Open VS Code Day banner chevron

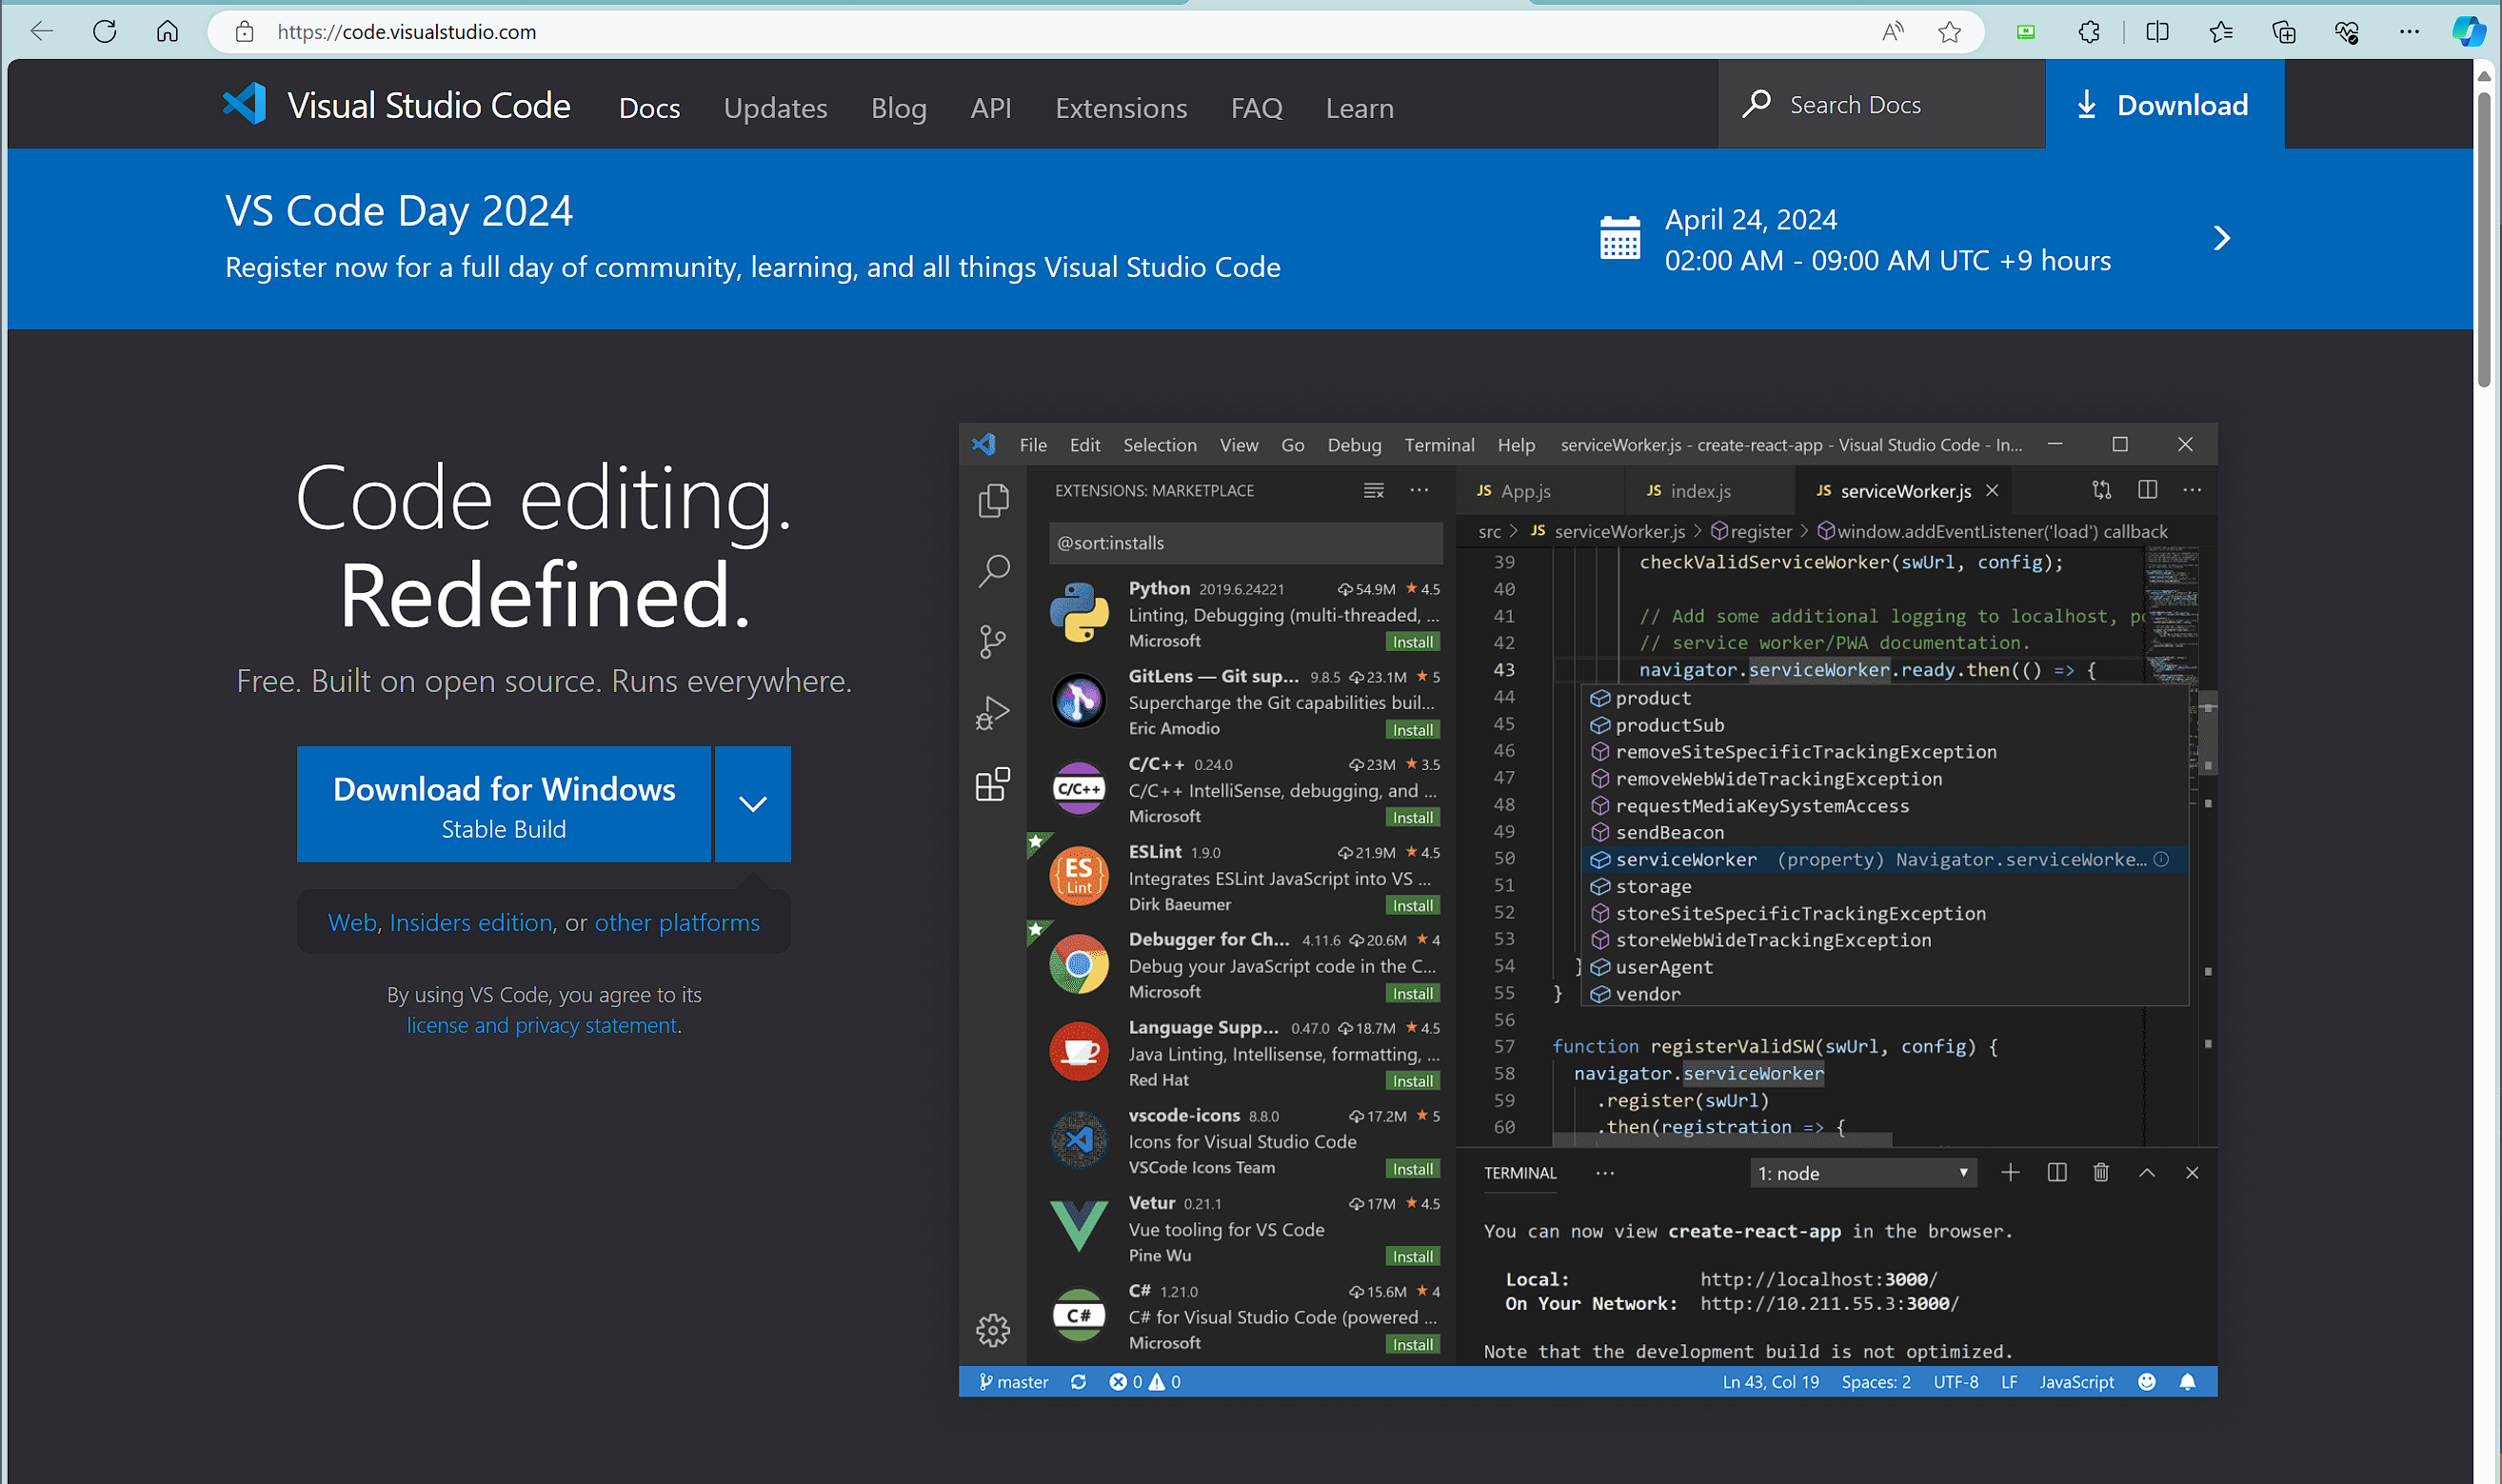pos(2221,239)
